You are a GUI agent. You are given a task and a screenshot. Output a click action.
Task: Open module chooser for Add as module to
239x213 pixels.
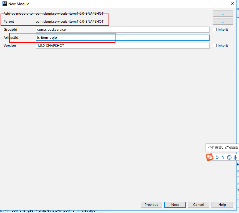point(223,13)
